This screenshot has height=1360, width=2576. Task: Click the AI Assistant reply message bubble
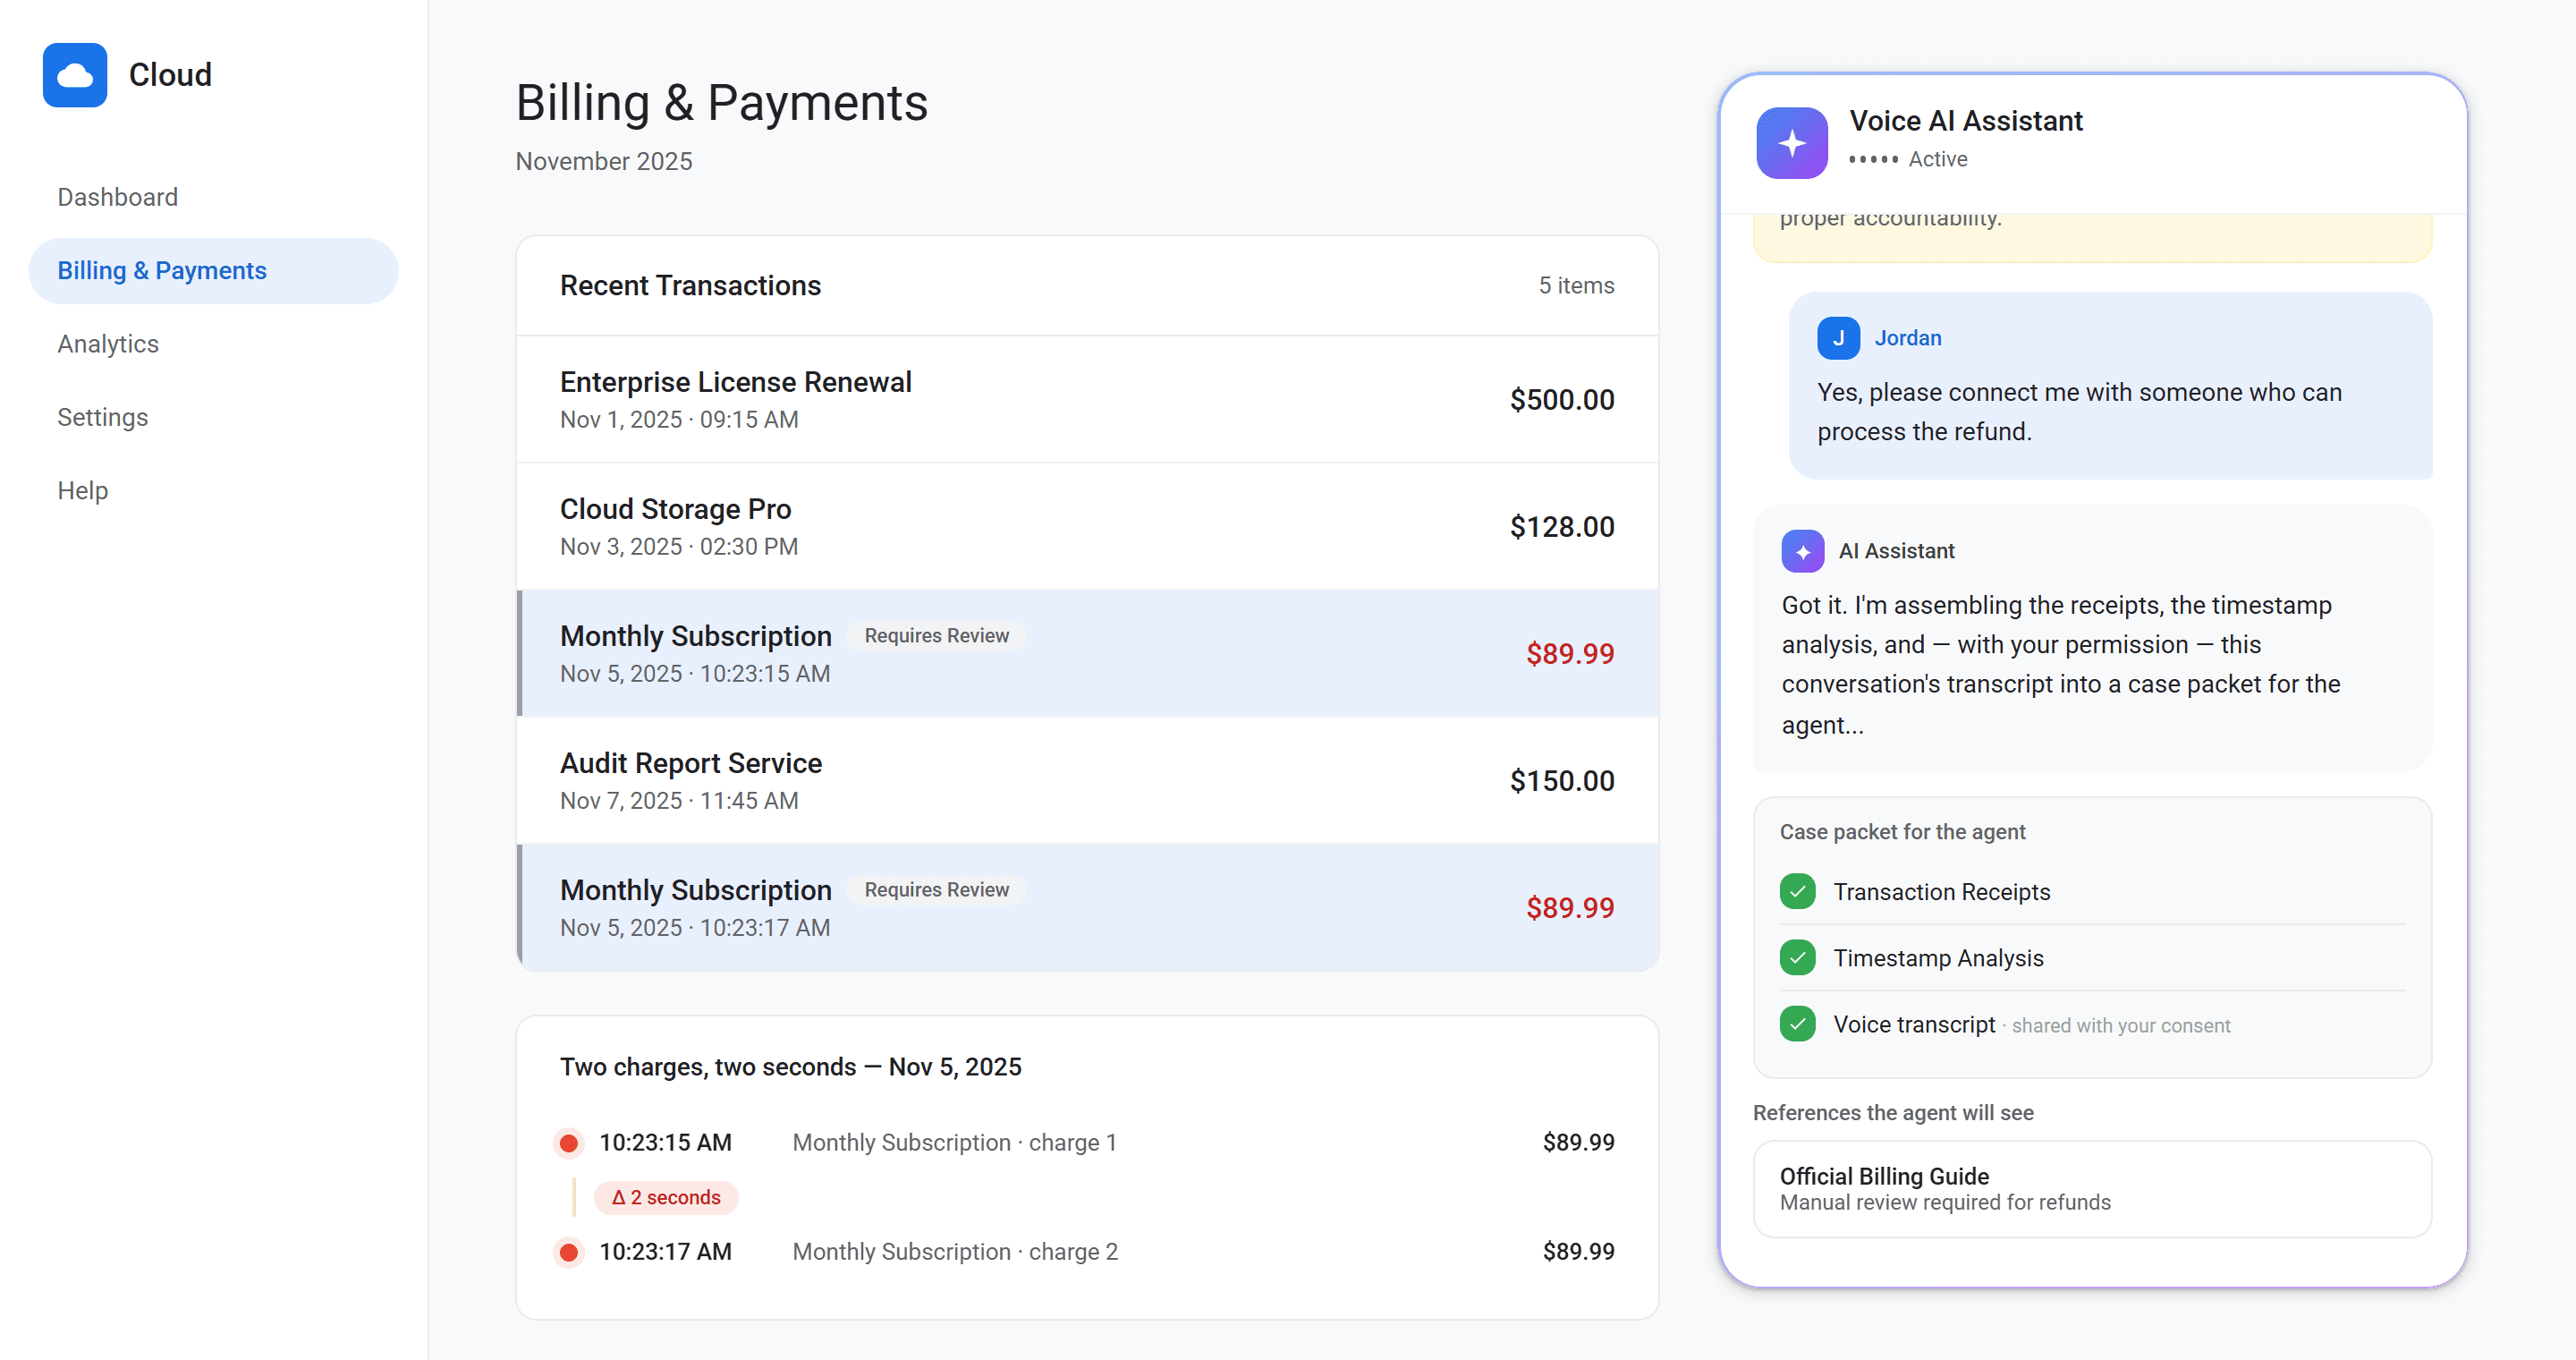2093,638
